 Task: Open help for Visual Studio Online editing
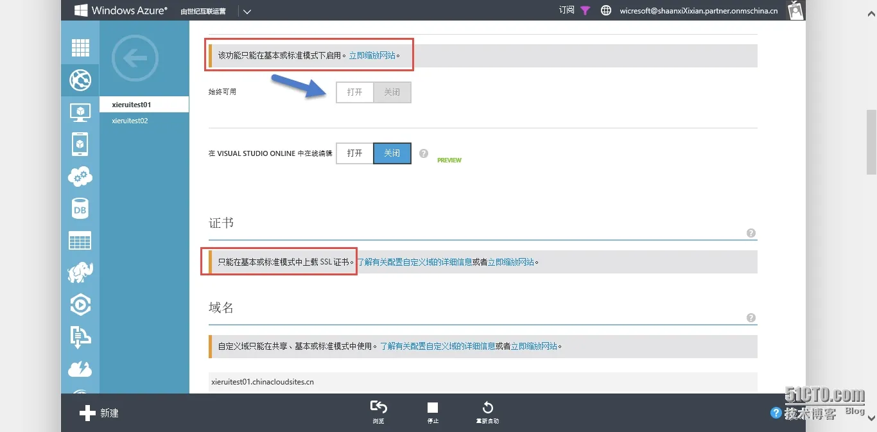coord(424,153)
